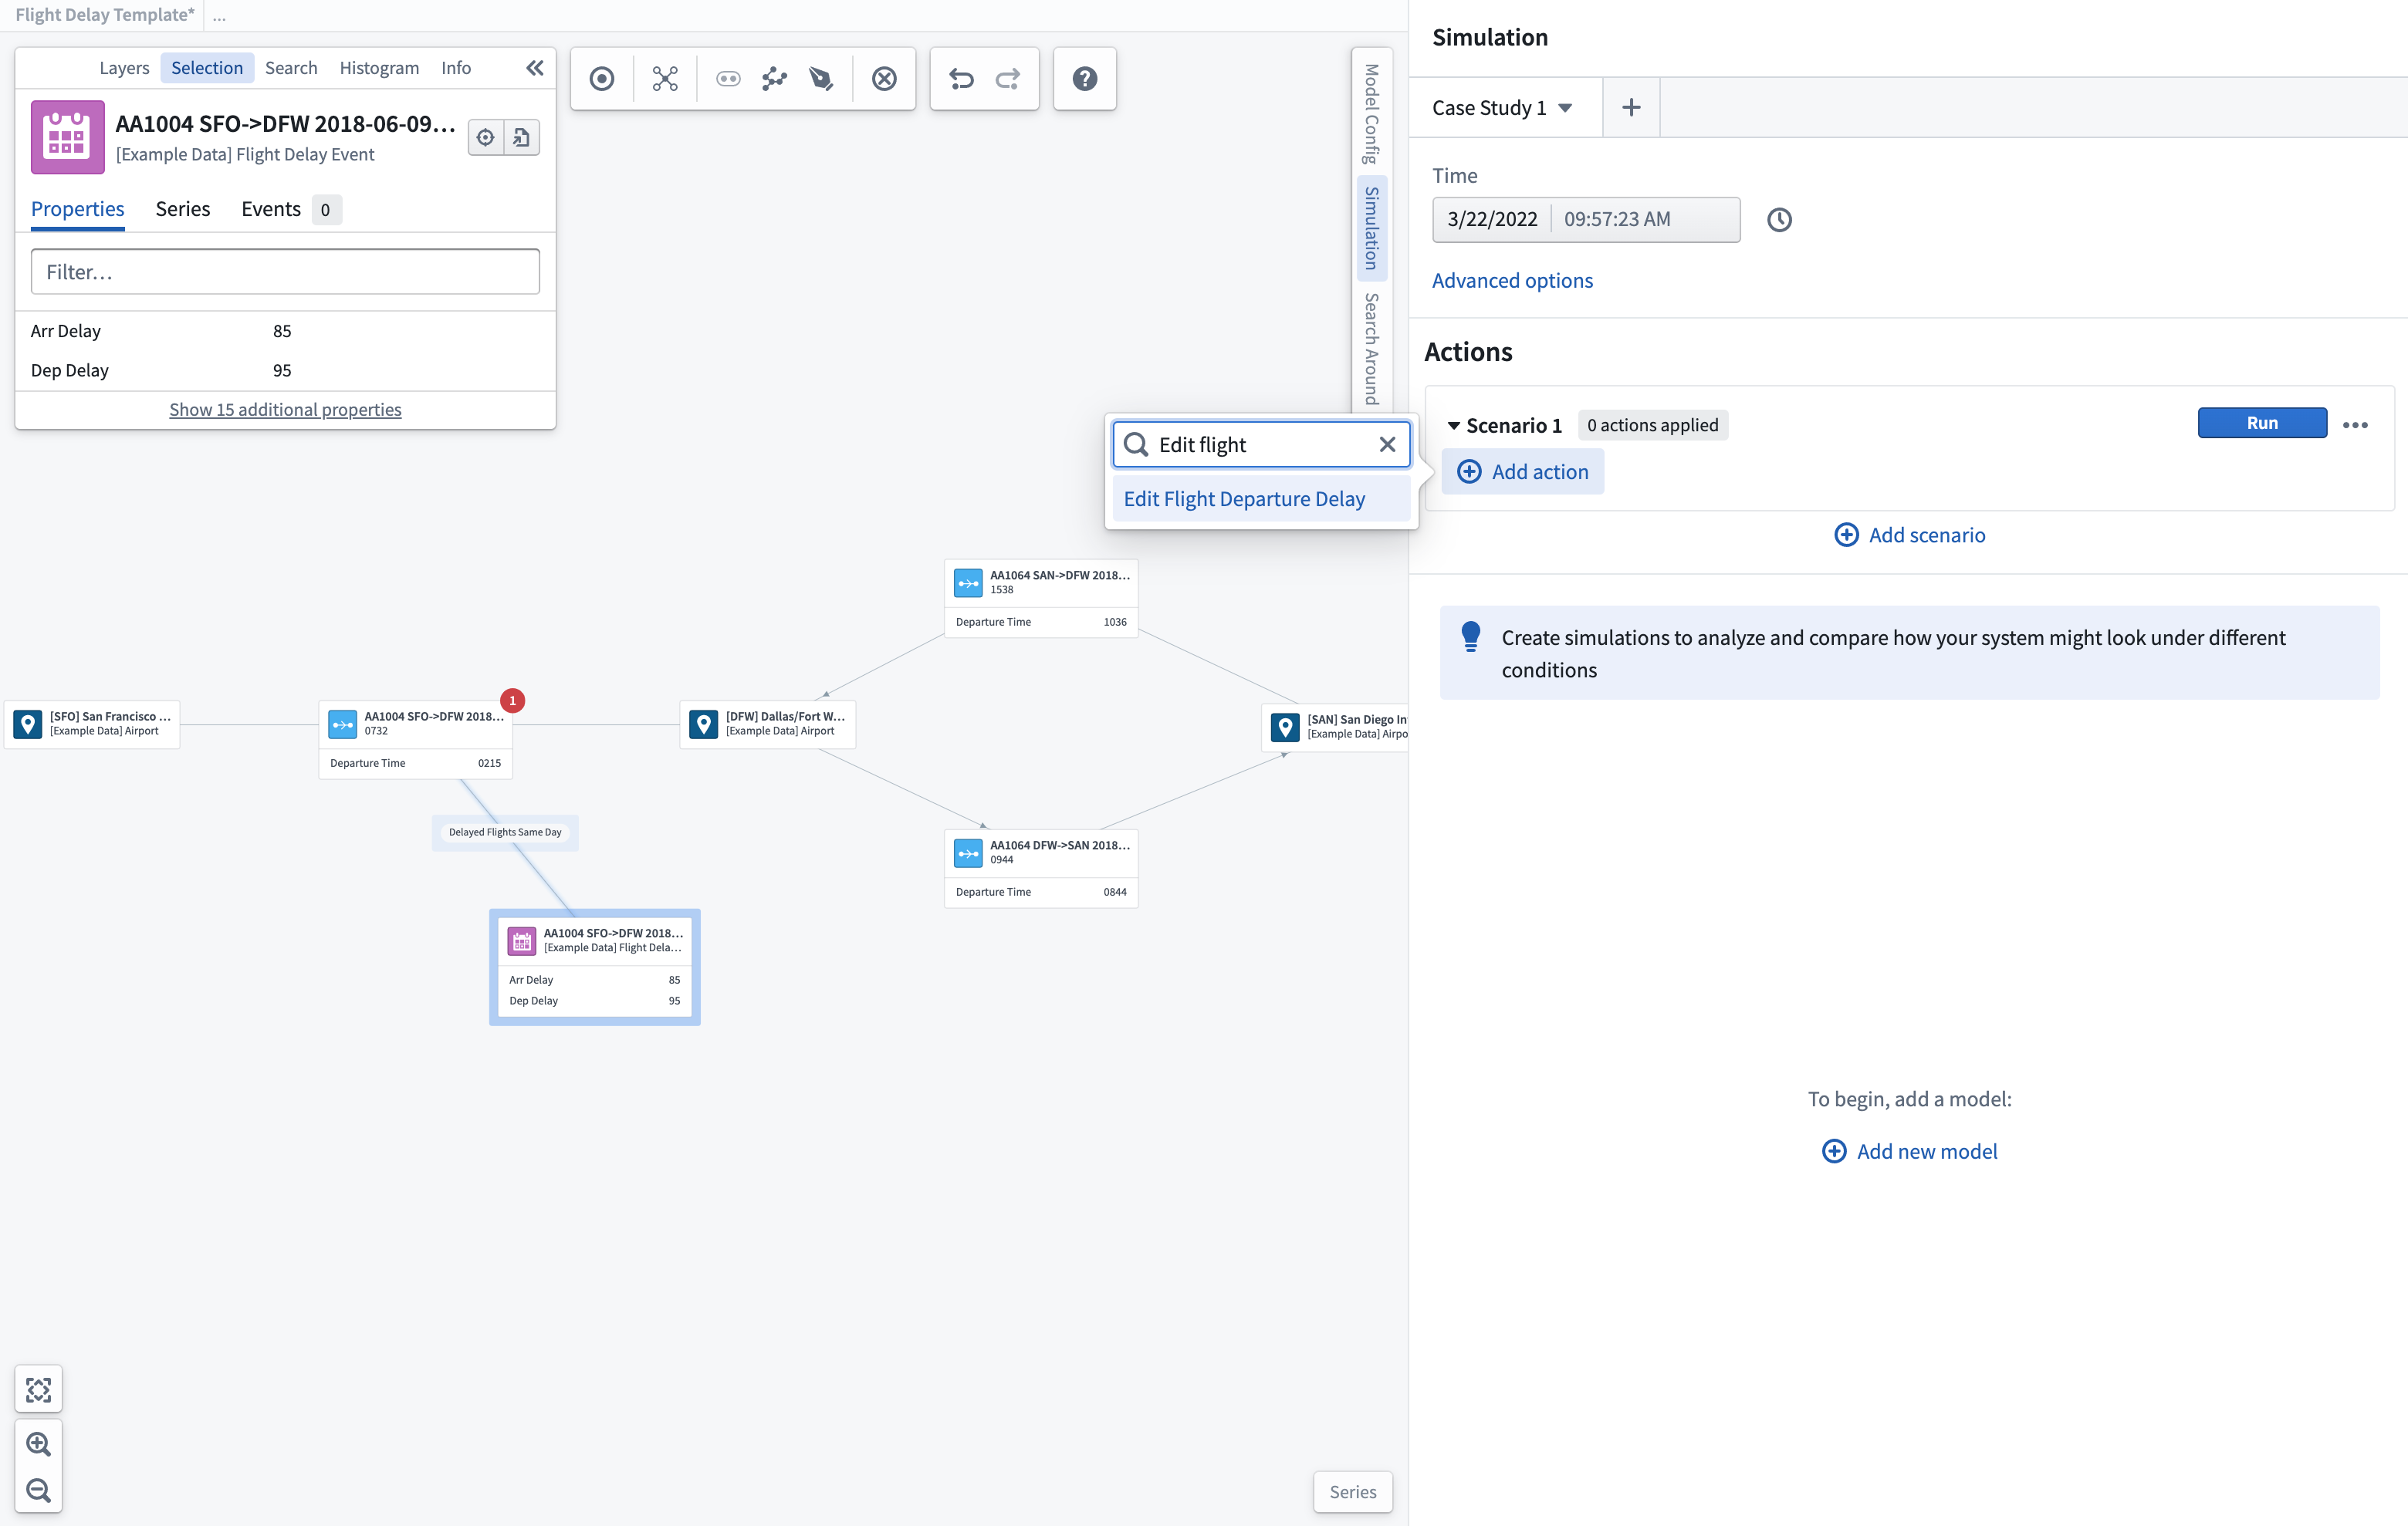The width and height of the screenshot is (2408, 1526).
Task: Click Add scenario
Action: [1909, 535]
